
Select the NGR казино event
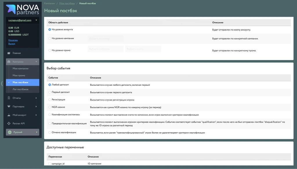[x=50, y=107]
